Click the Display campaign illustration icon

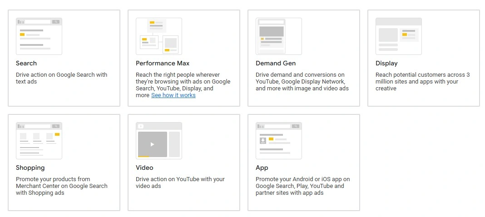tap(399, 36)
